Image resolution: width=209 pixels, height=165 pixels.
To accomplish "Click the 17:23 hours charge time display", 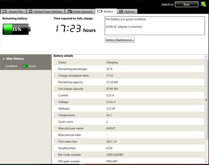I will (x=76, y=29).
